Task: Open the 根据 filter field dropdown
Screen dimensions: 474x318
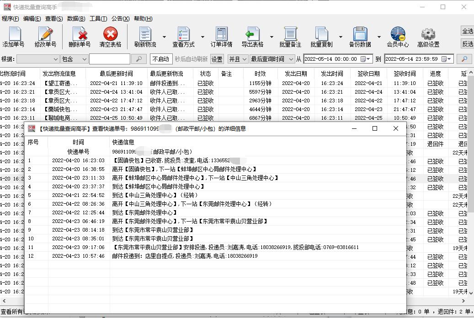Action: tap(56, 59)
